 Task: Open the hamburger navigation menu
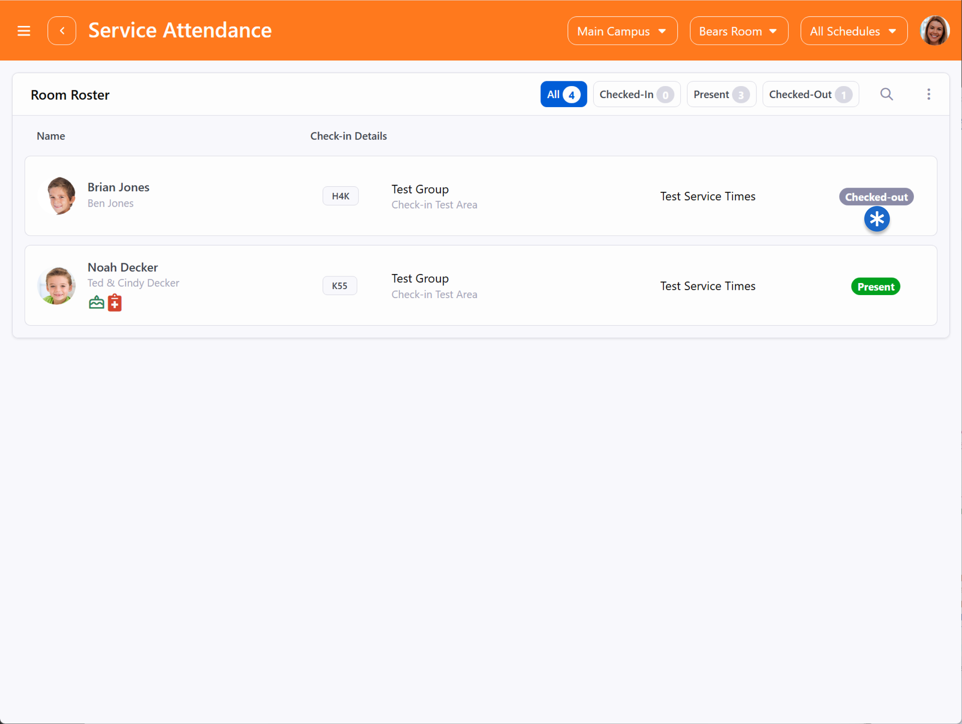pyautogui.click(x=23, y=31)
